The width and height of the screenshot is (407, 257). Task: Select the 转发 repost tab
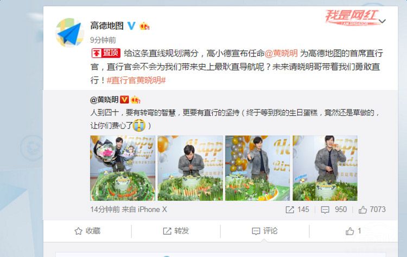coord(176,231)
